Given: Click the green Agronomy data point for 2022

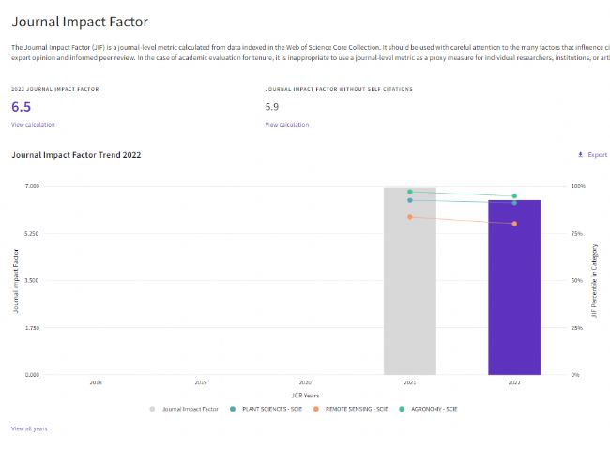Looking at the screenshot, I should [x=514, y=196].
